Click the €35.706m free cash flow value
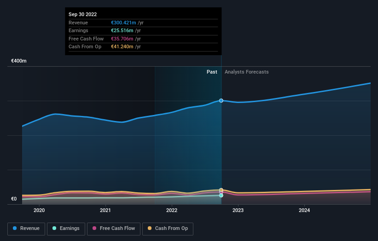Image resolution: width=378 pixels, height=241 pixels. (122, 39)
